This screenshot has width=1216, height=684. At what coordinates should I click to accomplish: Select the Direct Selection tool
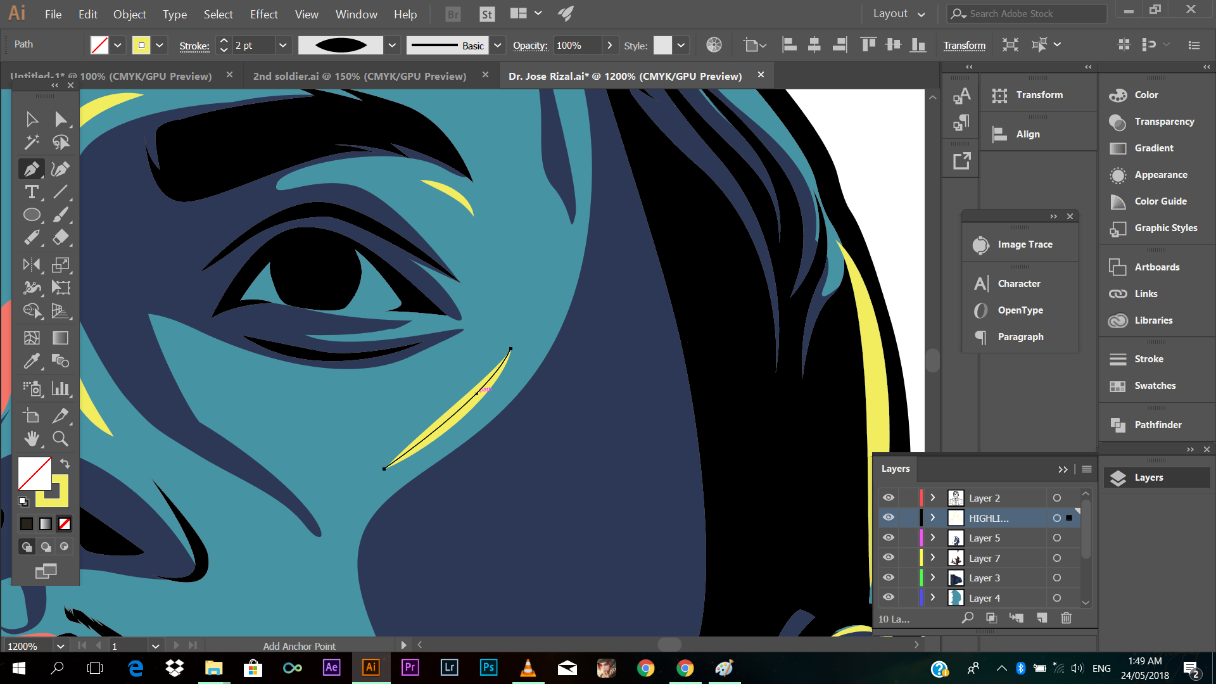(x=61, y=119)
